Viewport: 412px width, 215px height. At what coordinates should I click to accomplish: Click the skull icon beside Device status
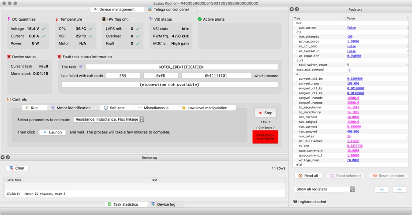pyautogui.click(x=9, y=57)
